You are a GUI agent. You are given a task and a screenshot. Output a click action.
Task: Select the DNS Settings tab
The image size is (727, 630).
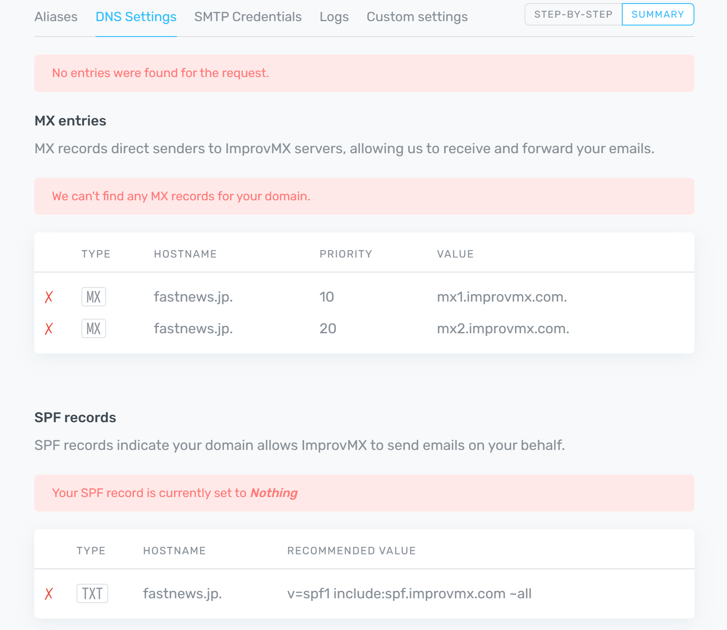click(x=136, y=17)
